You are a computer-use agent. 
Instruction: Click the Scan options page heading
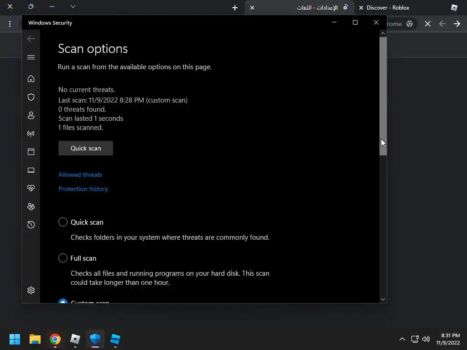[93, 49]
